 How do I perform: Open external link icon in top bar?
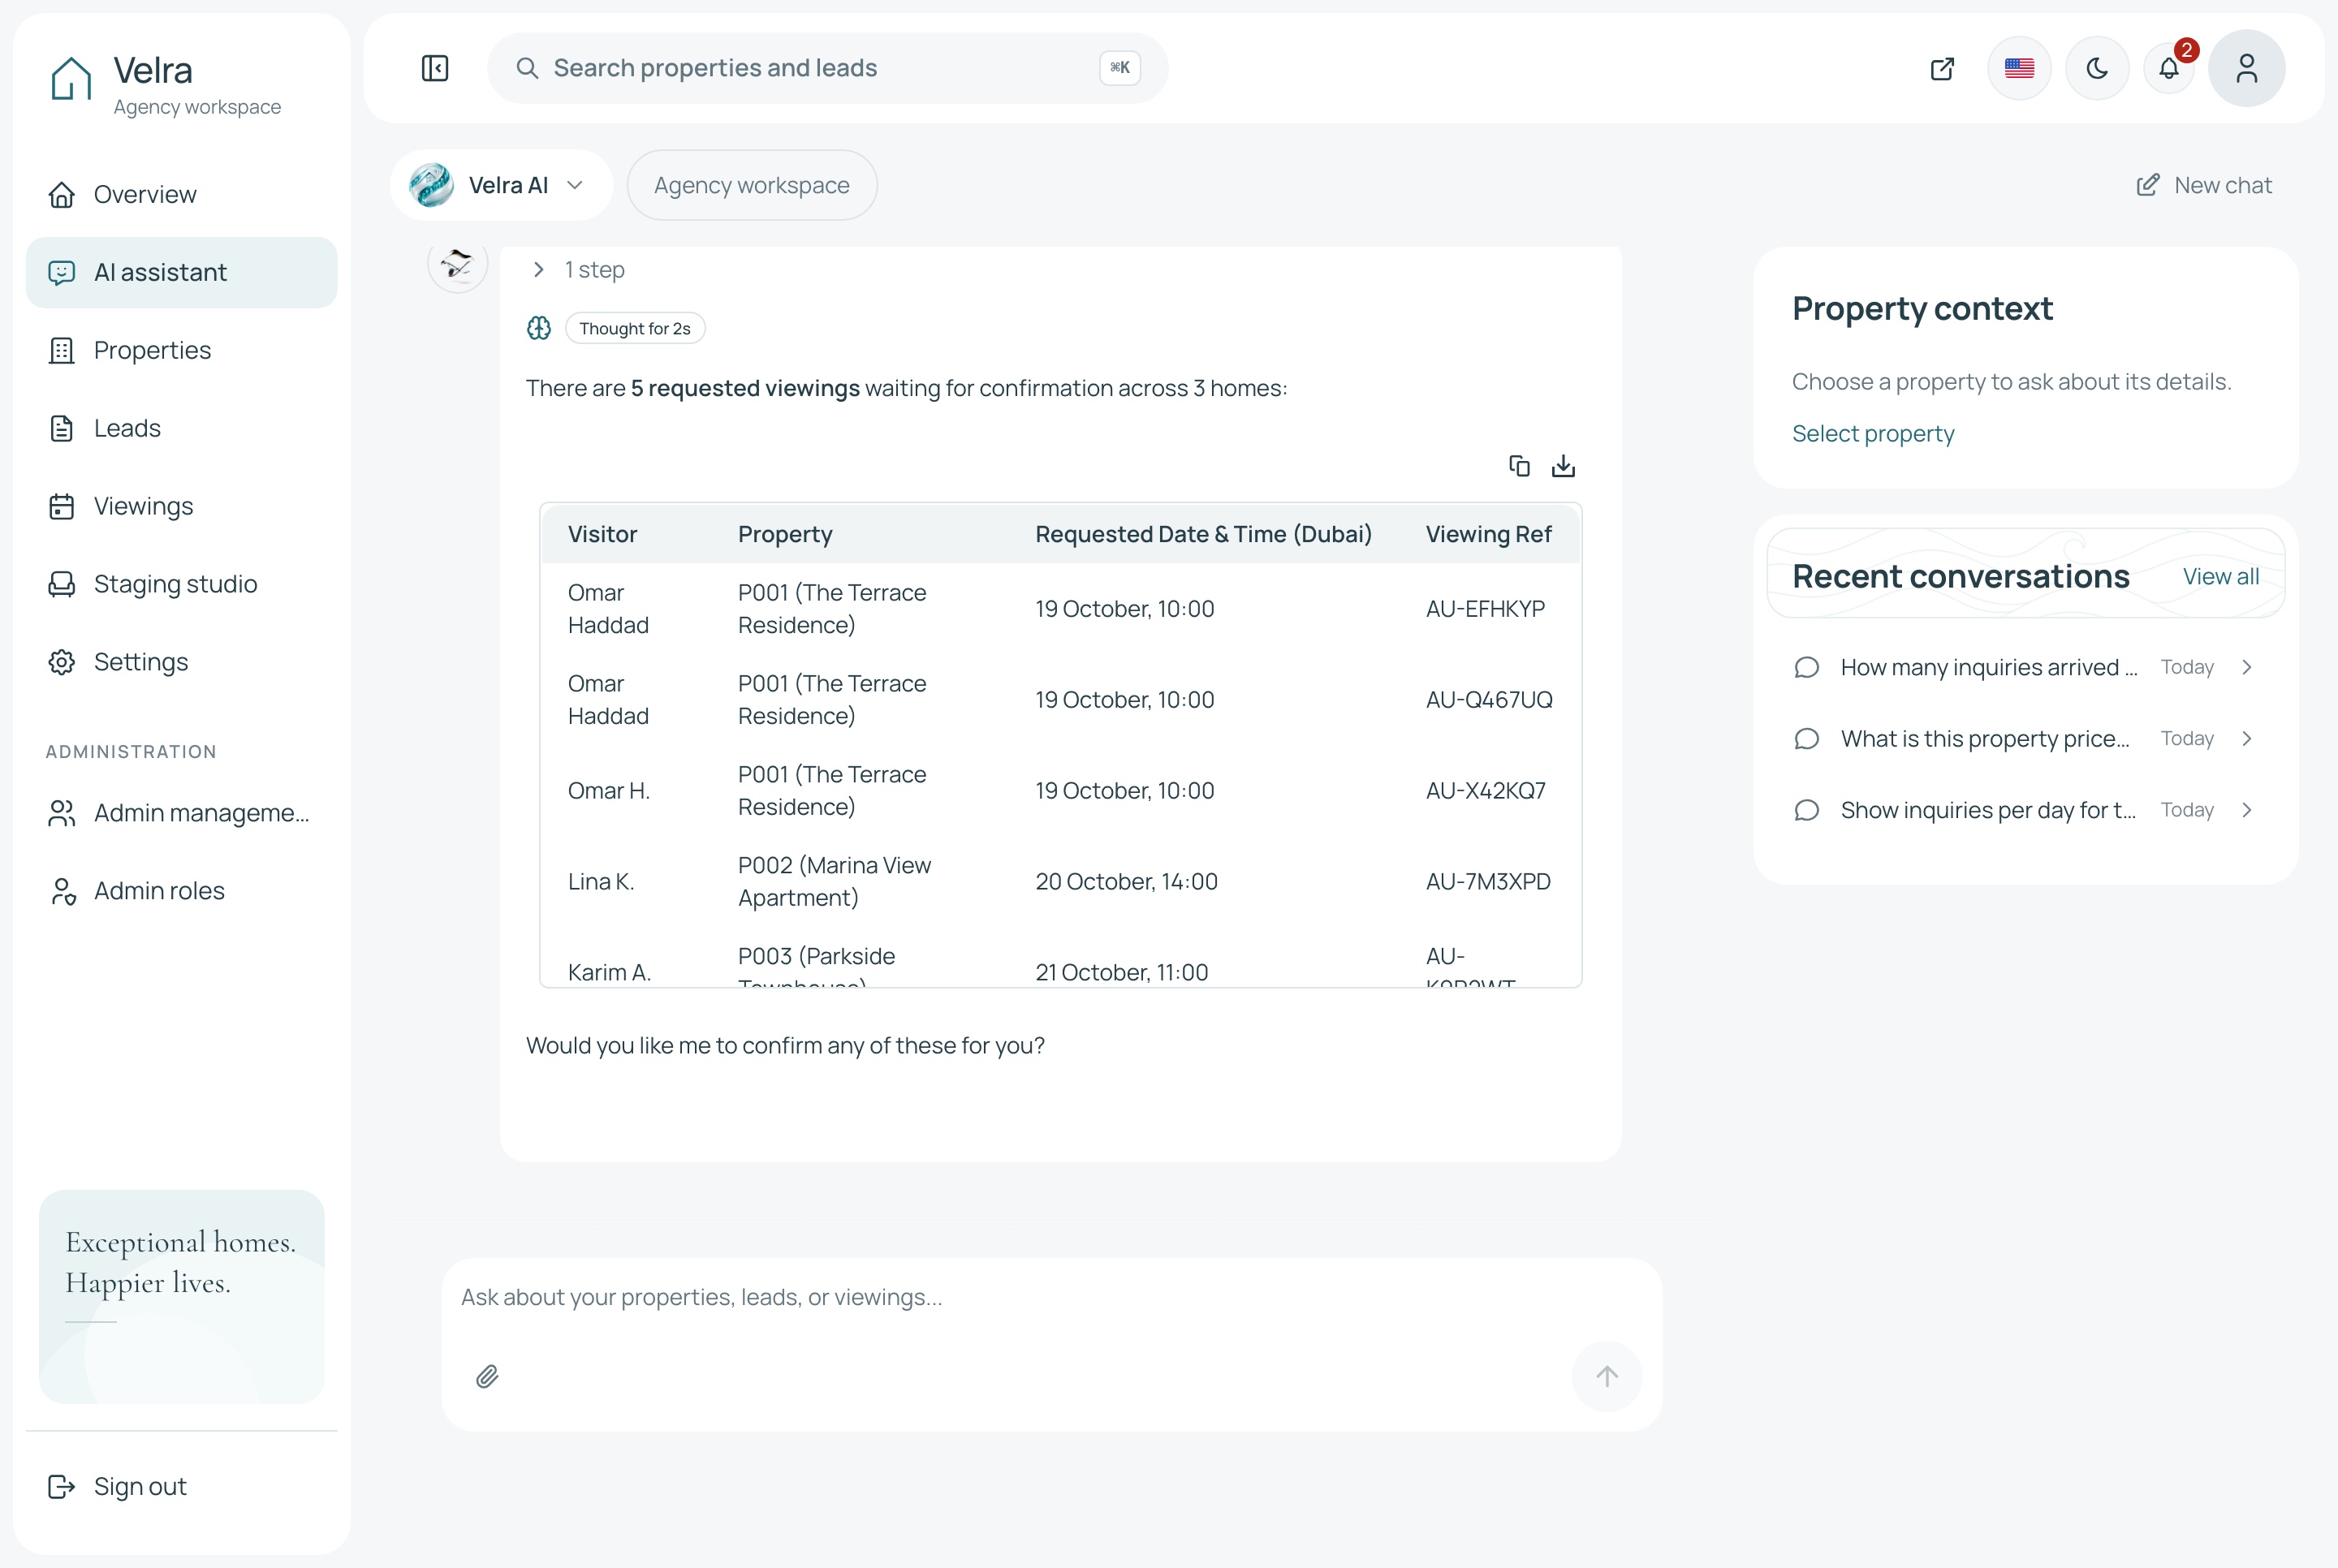point(1942,68)
